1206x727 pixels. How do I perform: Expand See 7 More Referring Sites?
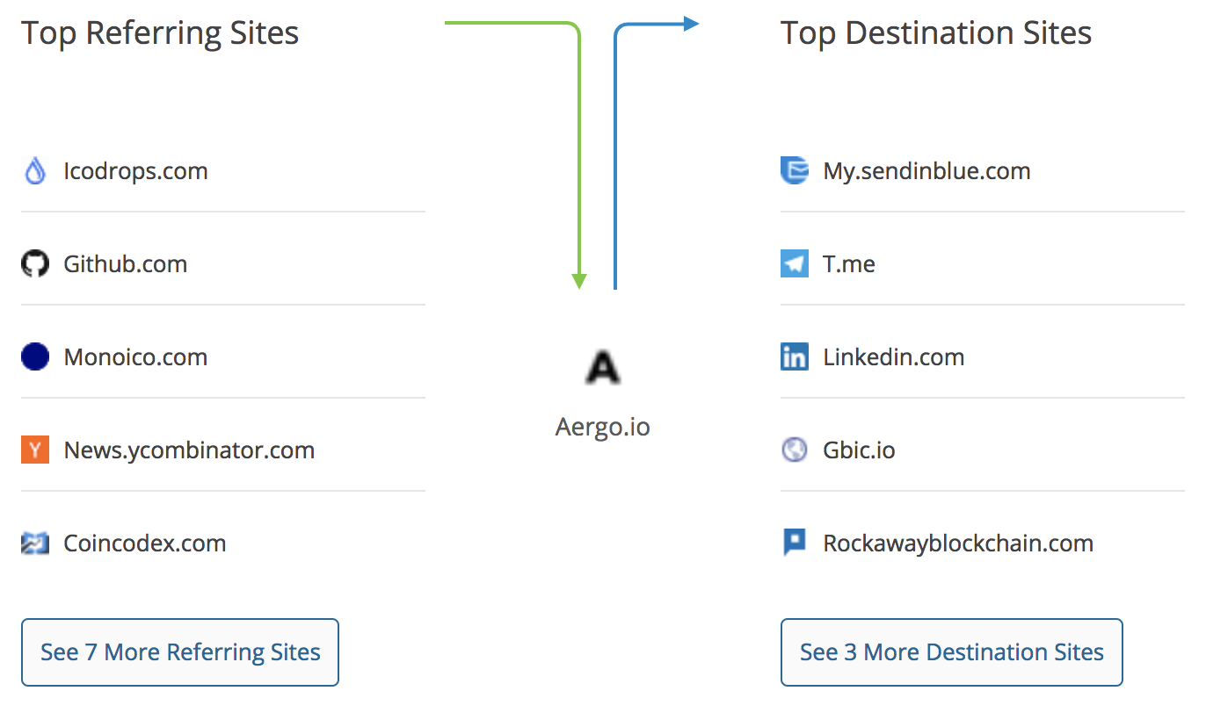pyautogui.click(x=180, y=652)
